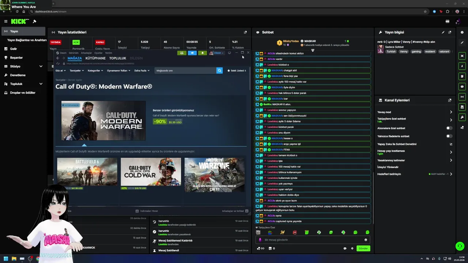
Task: Click the info icon in the right sidebar
Action: click(x=462, y=32)
